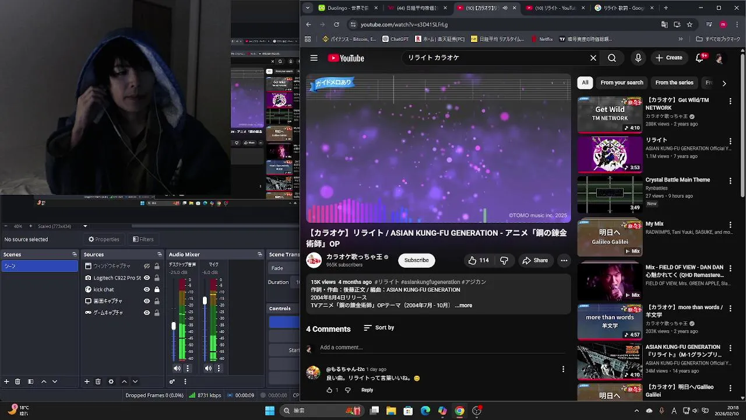Open Chrome translate page icon
The width and height of the screenshot is (746, 420).
pyautogui.click(x=664, y=24)
